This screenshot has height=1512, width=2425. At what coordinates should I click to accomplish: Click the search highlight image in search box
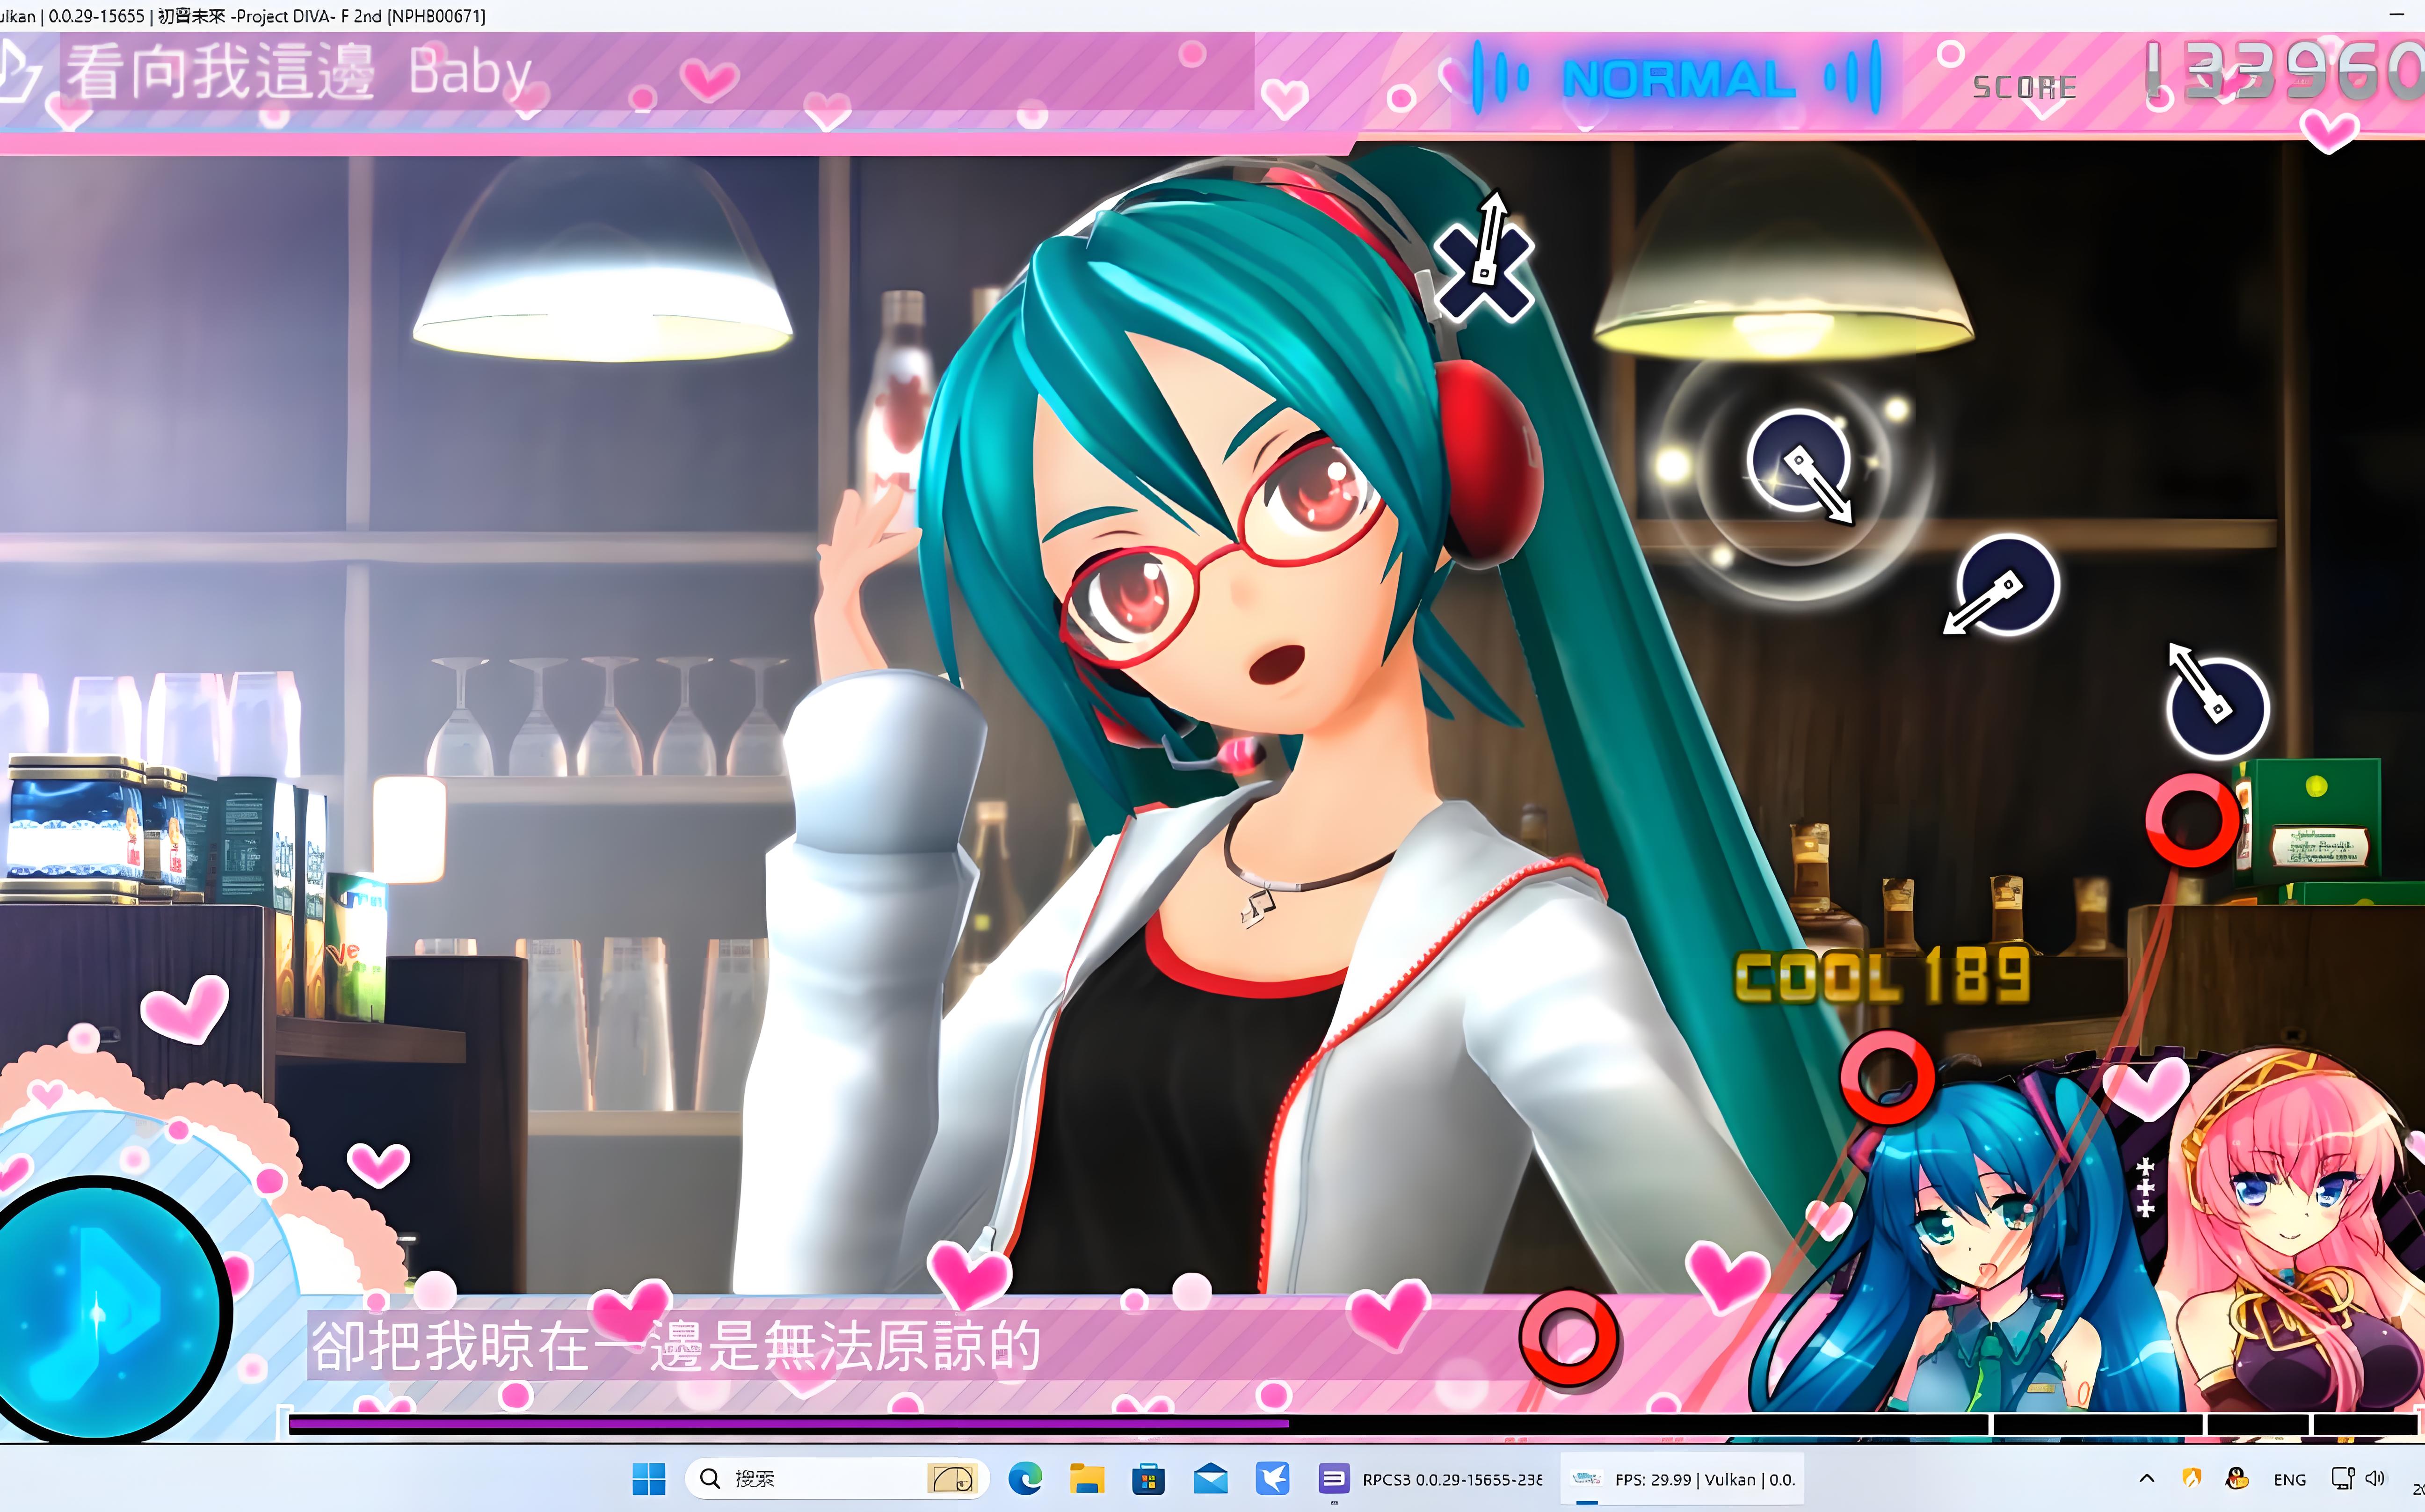pyautogui.click(x=951, y=1479)
